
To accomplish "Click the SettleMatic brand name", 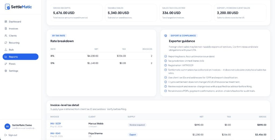I will pos(21,7).
